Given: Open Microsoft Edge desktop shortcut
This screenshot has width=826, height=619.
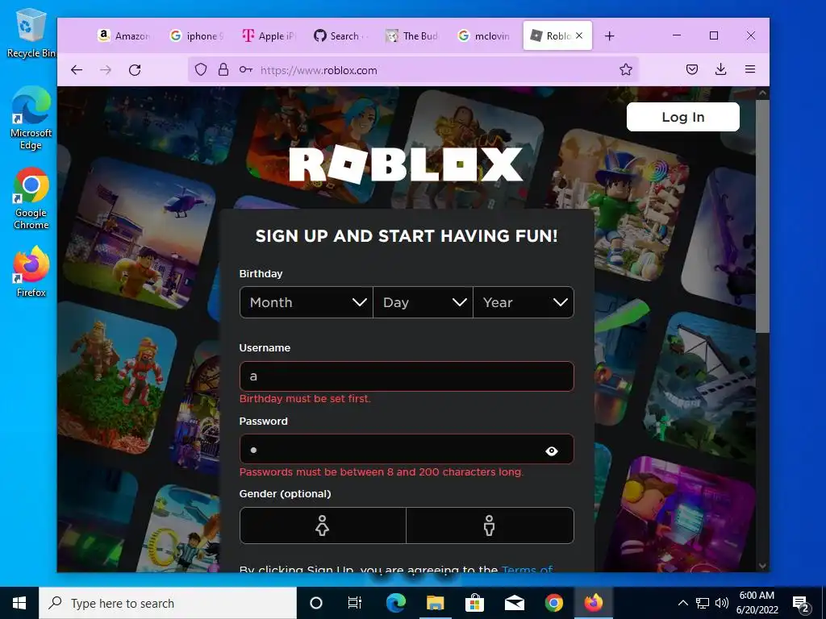Looking at the screenshot, I should [x=31, y=118].
